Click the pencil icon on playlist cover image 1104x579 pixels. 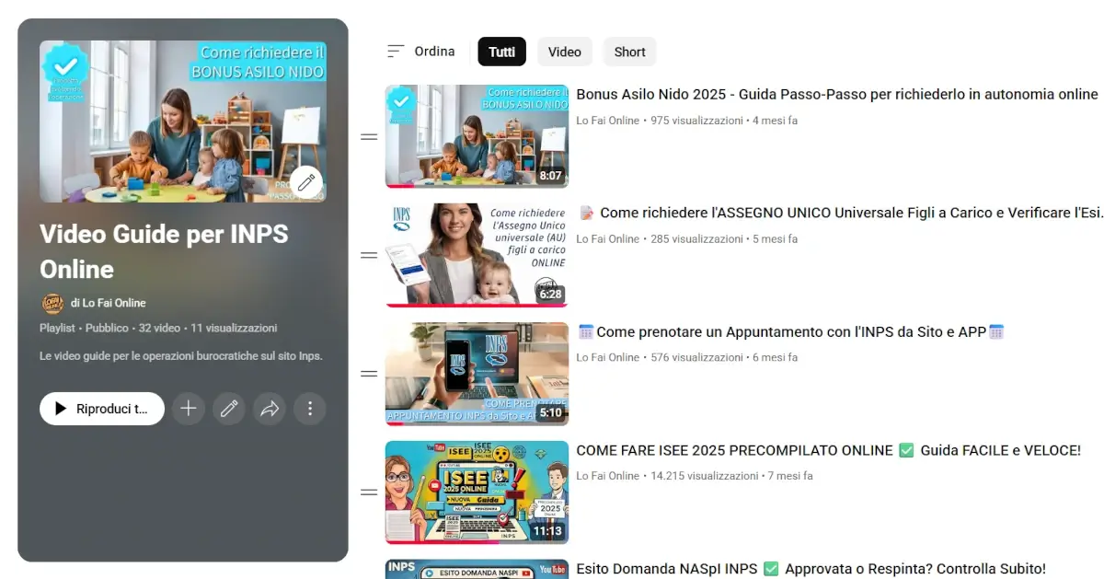(305, 182)
